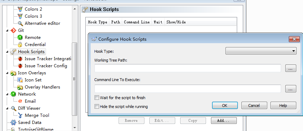Collapse the Icon Overlays tree node
This screenshot has width=303, height=131.
click(7, 73)
